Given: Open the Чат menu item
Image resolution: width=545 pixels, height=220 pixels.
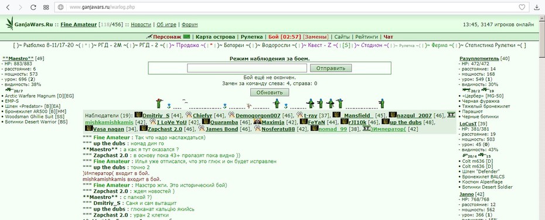Looking at the screenshot, I should tap(389, 37).
